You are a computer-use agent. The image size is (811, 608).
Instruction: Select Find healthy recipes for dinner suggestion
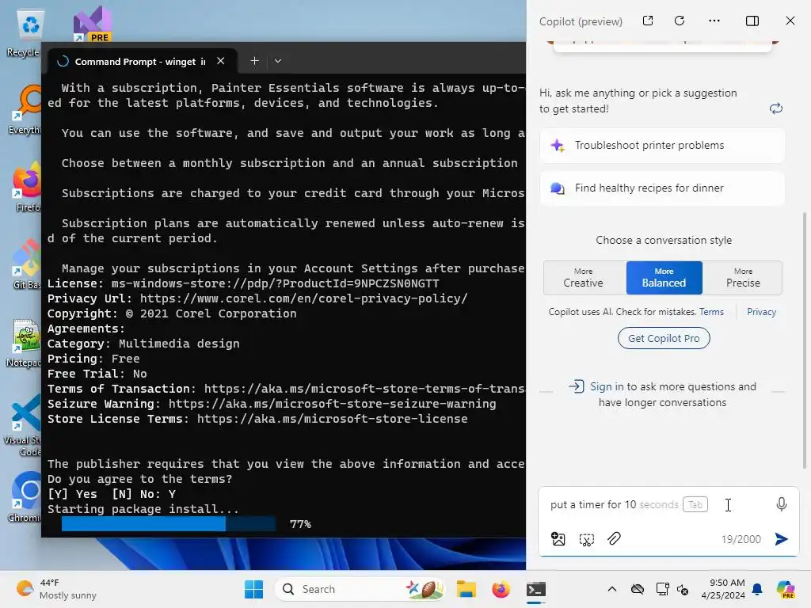(661, 188)
